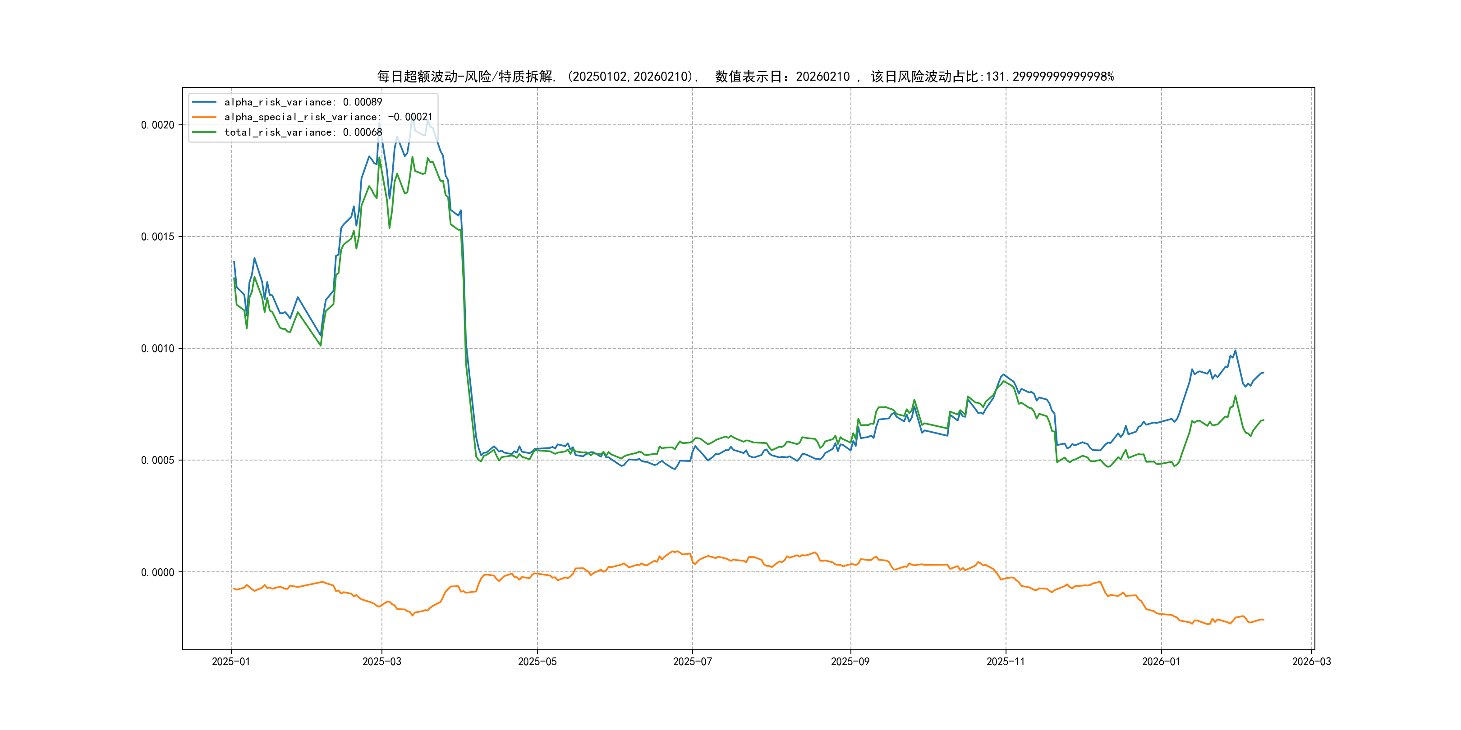Image resolution: width=1461 pixels, height=730 pixels.
Task: Click the 2025-01 x-axis tick label
Action: point(231,662)
